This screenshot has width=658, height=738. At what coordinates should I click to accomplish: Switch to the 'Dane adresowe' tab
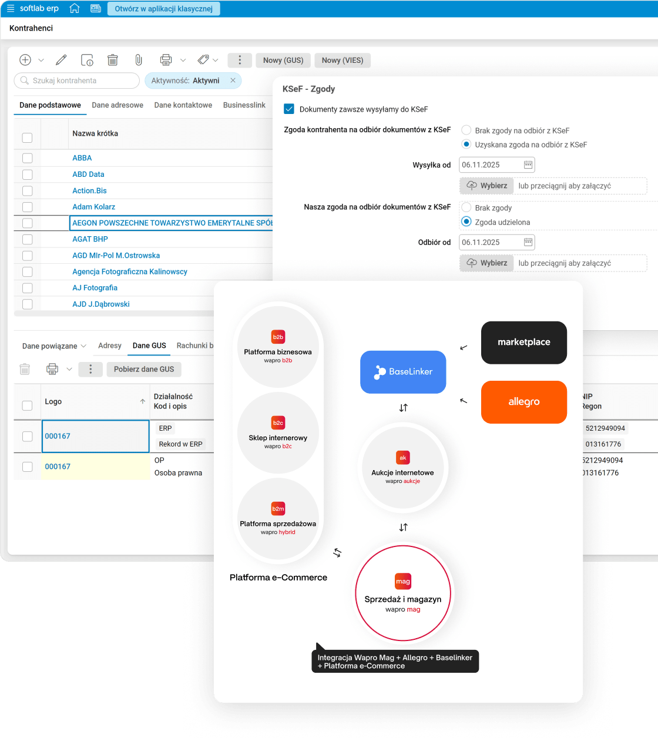point(117,105)
